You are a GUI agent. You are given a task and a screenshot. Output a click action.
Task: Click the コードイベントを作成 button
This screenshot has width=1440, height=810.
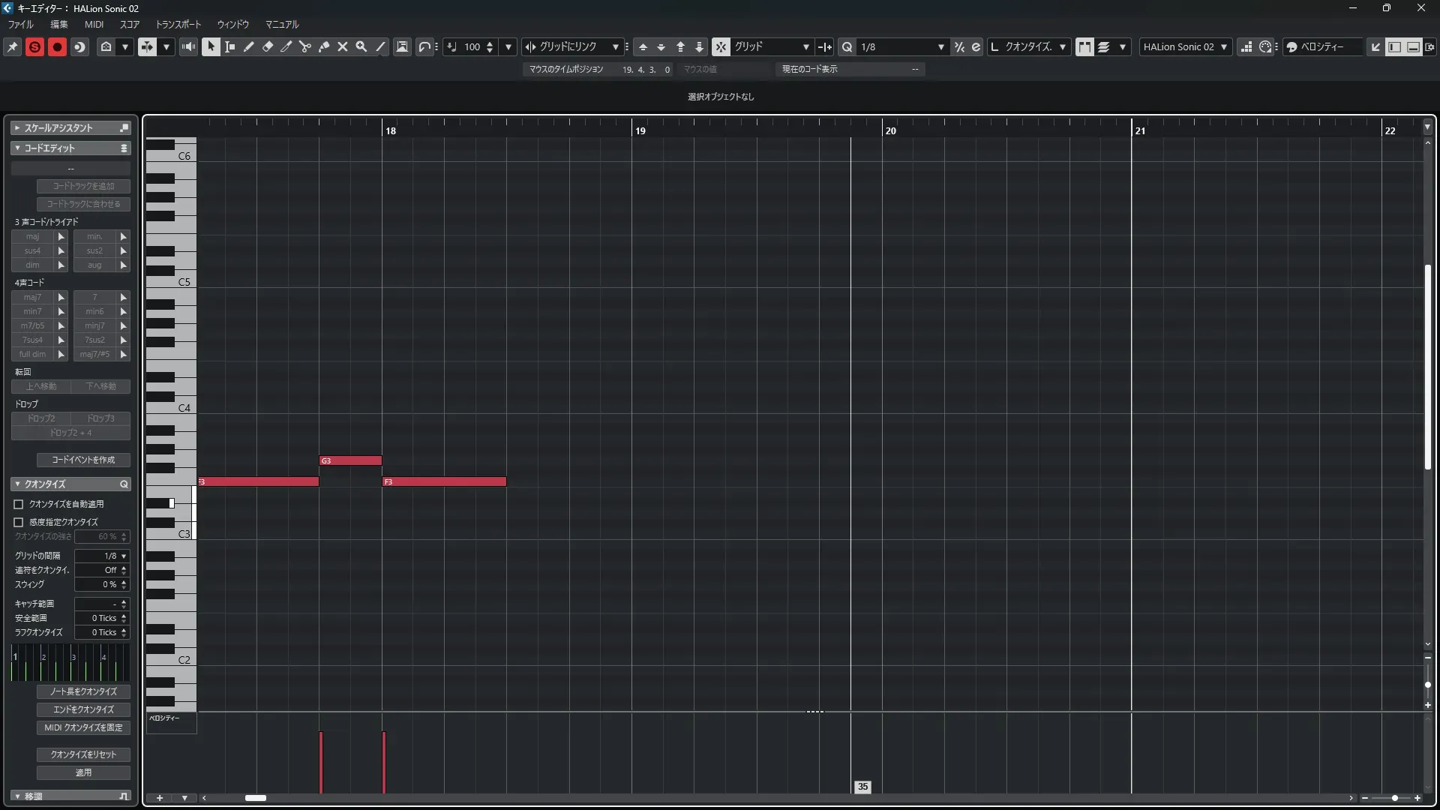tap(83, 460)
